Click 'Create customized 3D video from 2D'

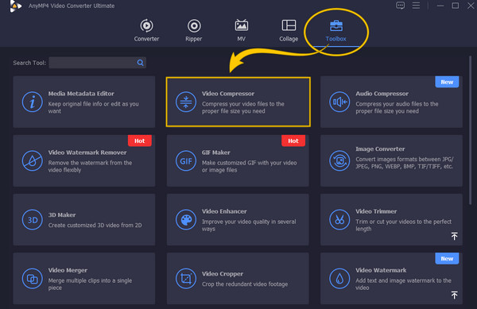tap(95, 225)
